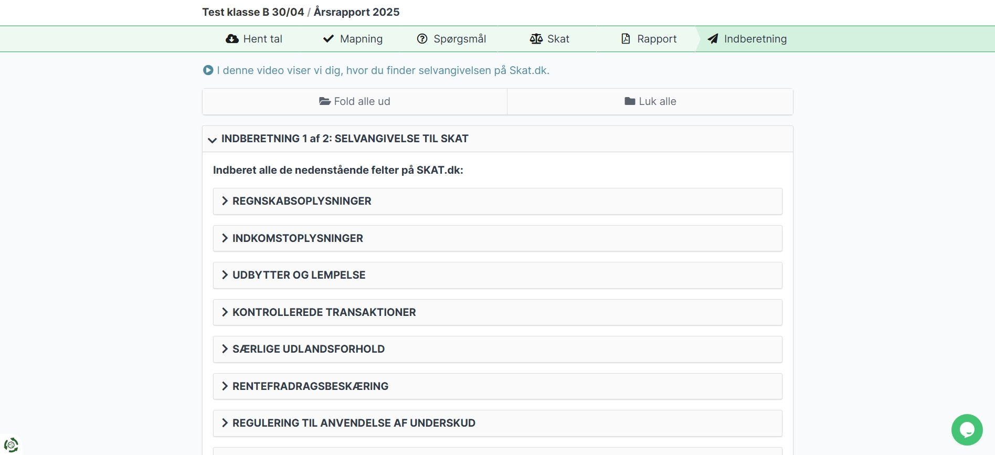Click the checkmark icon next to Mapning

[329, 39]
